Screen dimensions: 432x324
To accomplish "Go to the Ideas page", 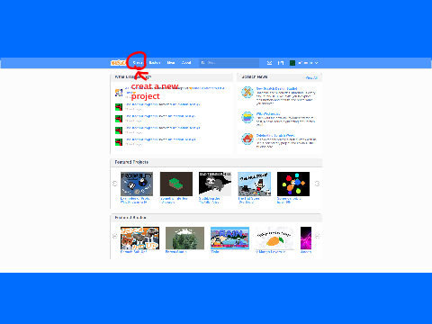I will (x=171, y=63).
